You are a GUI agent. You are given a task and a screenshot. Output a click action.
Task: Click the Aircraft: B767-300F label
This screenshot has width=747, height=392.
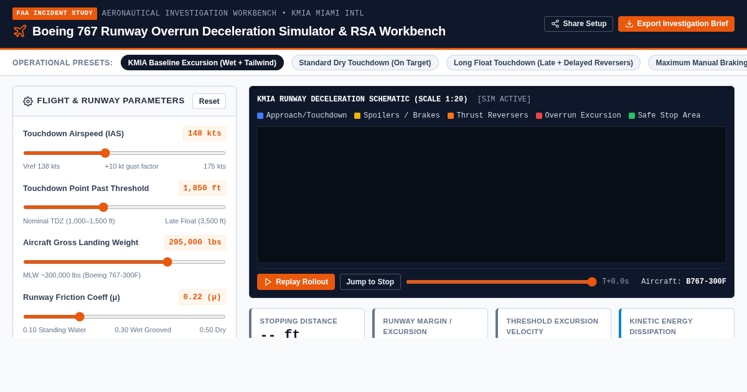point(684,282)
